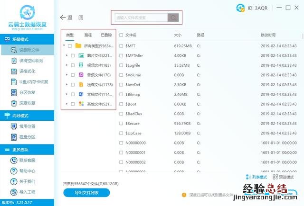Click the back arrow next to 返回
Viewport: 304px width, 206px height.
click(x=63, y=18)
